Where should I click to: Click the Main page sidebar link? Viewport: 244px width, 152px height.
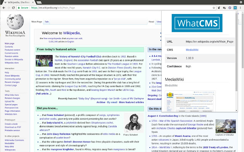10,43
